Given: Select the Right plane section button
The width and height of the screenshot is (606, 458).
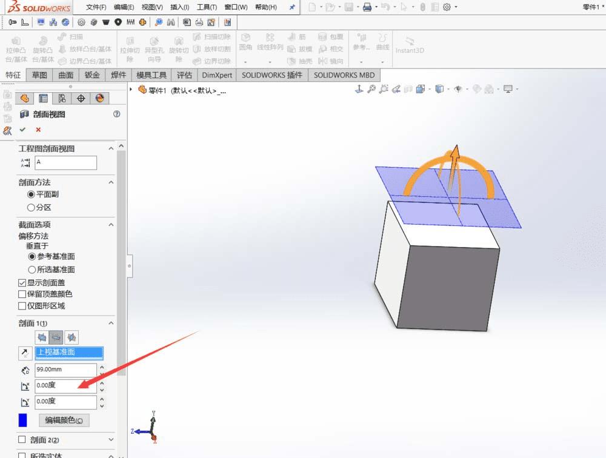Looking at the screenshot, I should (x=71, y=337).
